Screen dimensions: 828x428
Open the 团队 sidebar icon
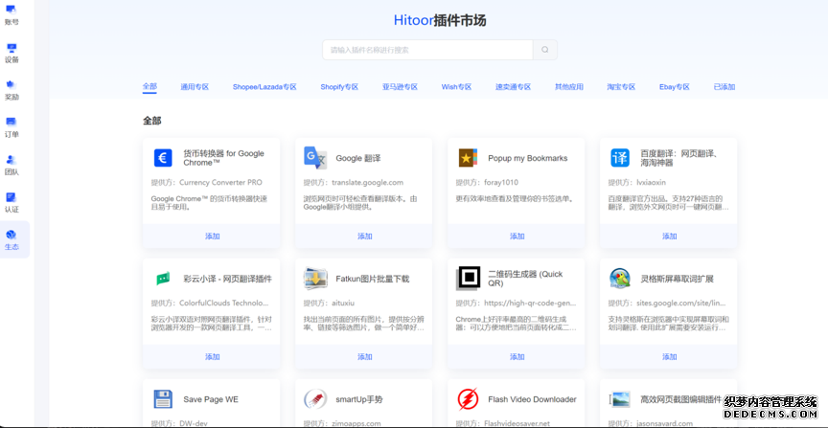tap(11, 160)
